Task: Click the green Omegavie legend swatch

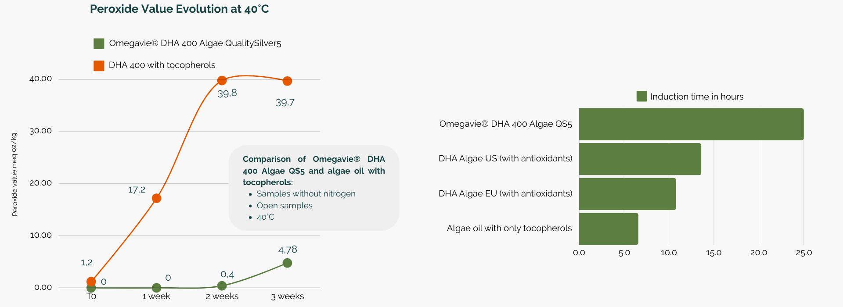Action: 99,43
